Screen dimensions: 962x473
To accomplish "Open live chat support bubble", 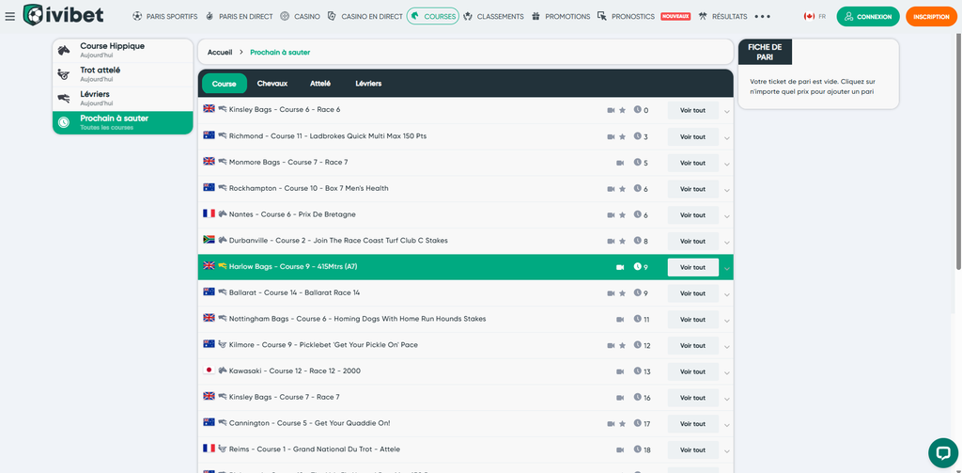I will tap(943, 452).
